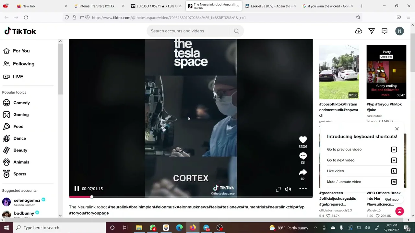Image resolution: width=415 pixels, height=233 pixels.
Task: Click the video progress bar handle
Action: click(92, 197)
